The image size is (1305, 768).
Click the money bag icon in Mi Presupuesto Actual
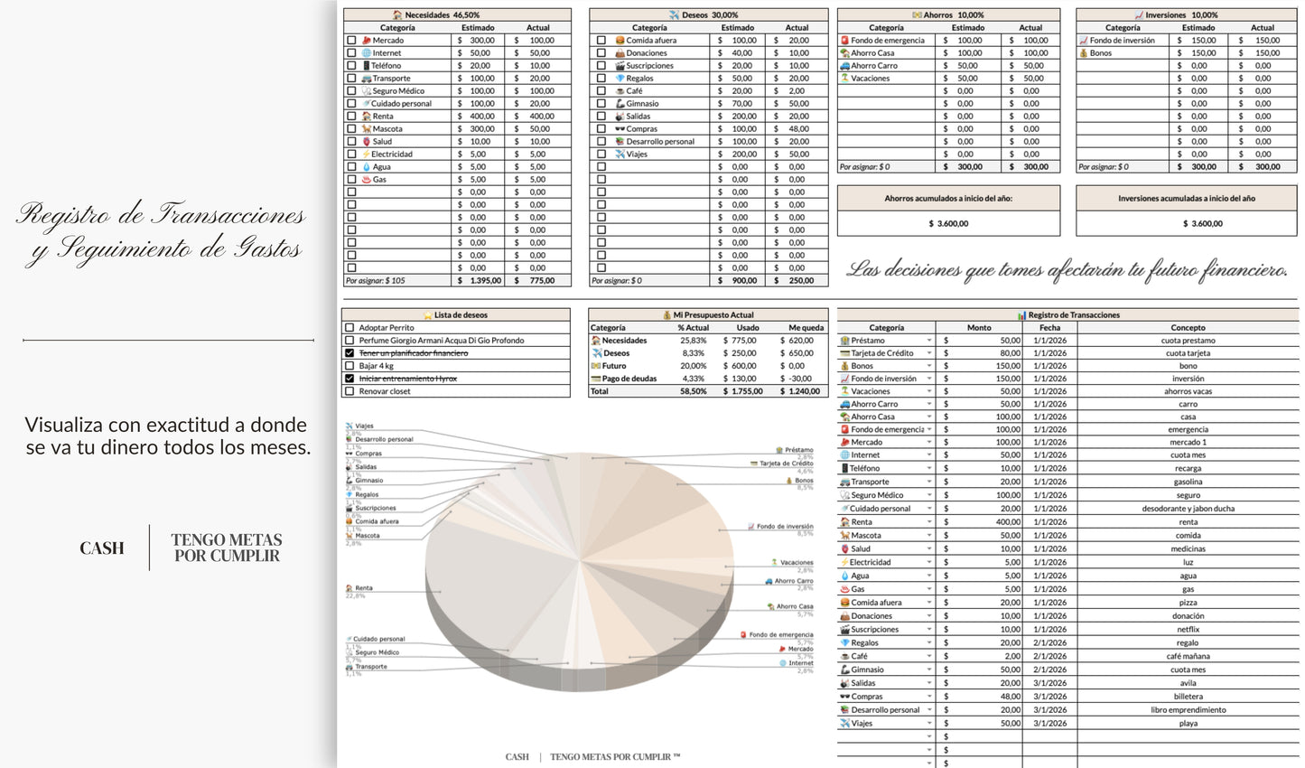click(x=666, y=314)
